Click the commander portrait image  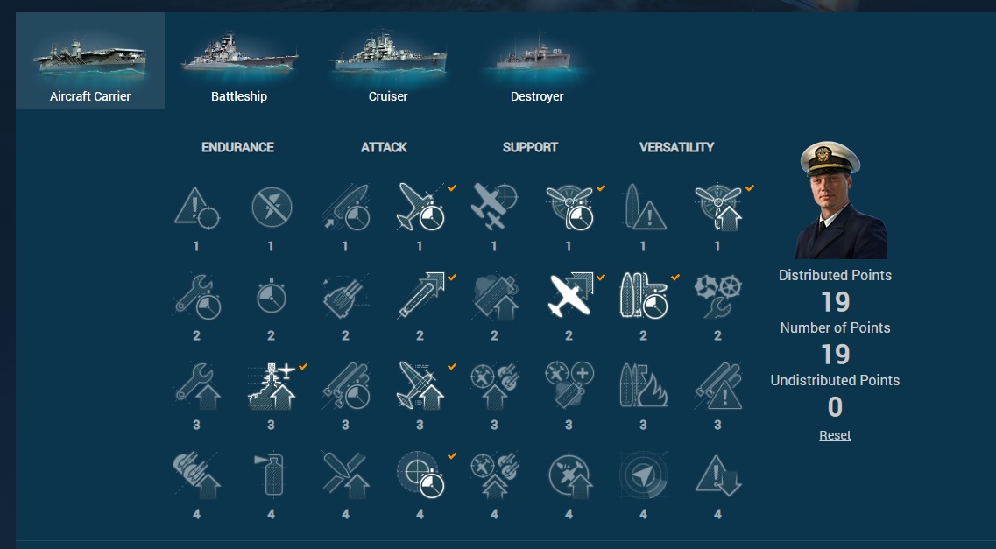coord(836,200)
